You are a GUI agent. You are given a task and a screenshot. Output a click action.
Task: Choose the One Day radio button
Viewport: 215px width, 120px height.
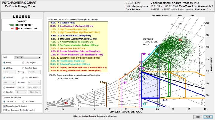(4, 93)
